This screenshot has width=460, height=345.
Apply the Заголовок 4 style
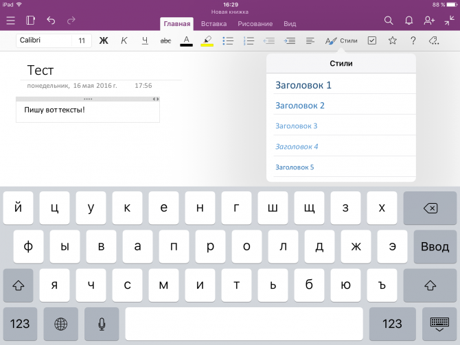[x=341, y=146]
